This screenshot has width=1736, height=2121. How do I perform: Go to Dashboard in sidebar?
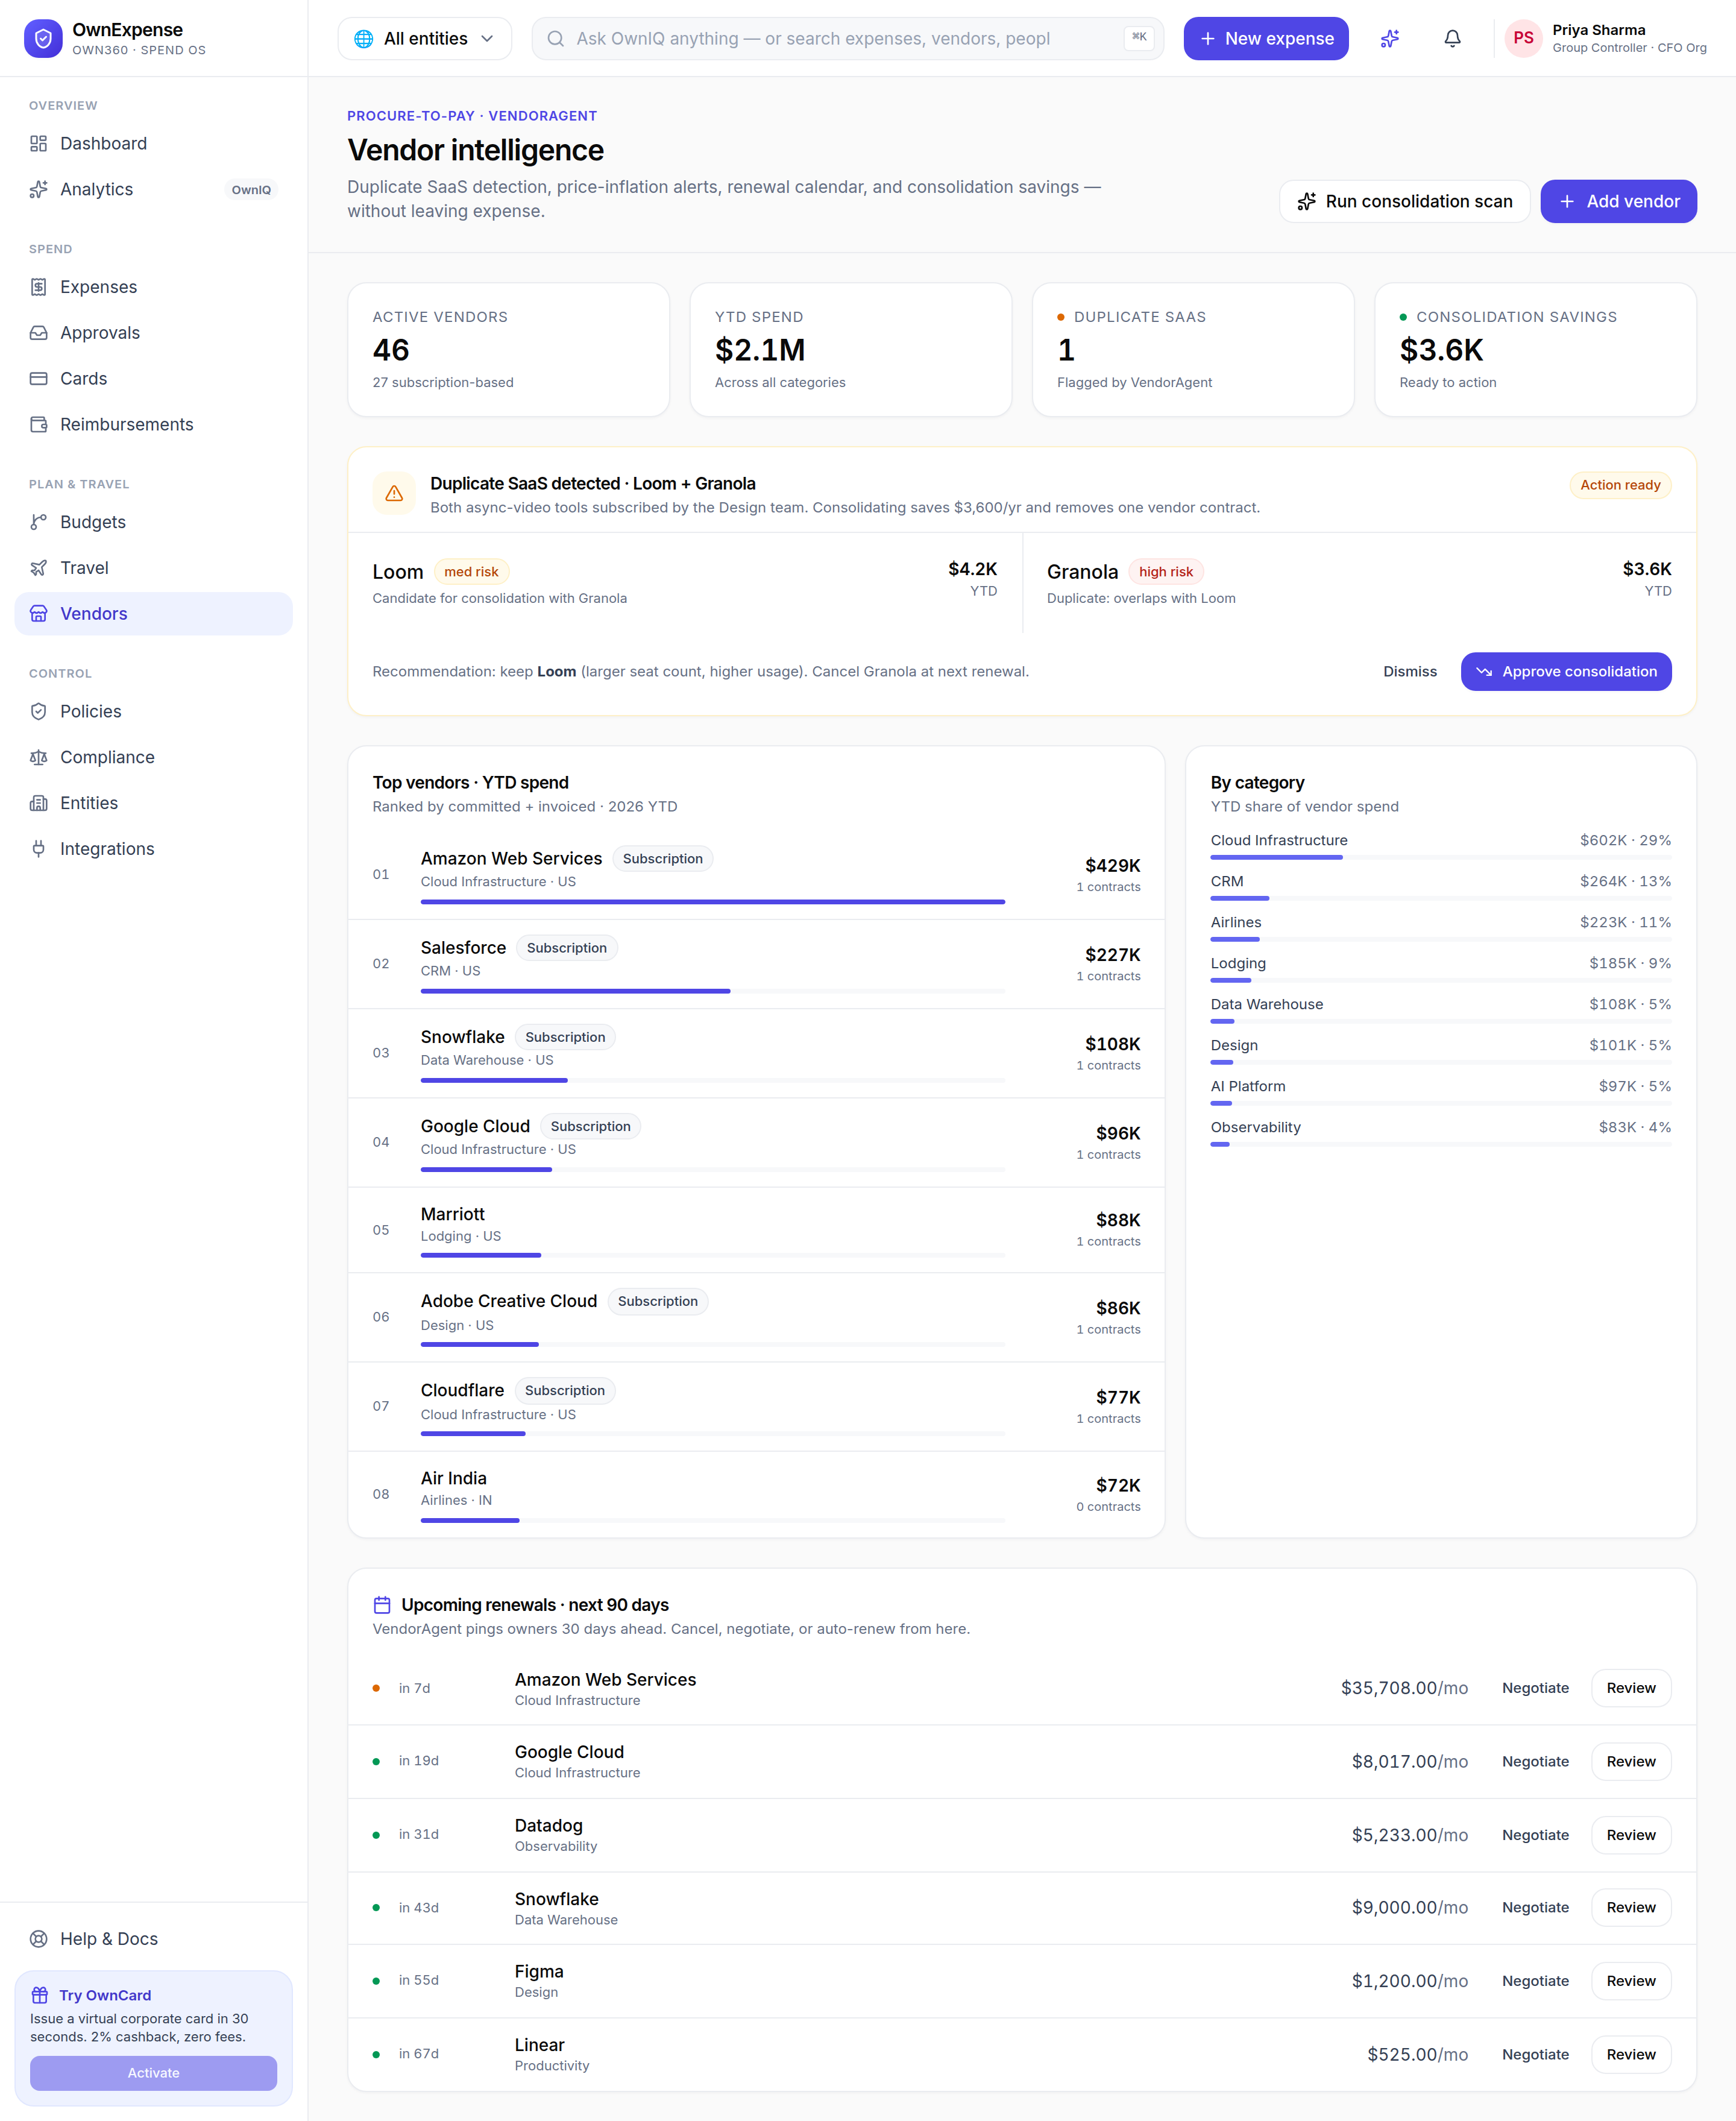click(x=154, y=143)
